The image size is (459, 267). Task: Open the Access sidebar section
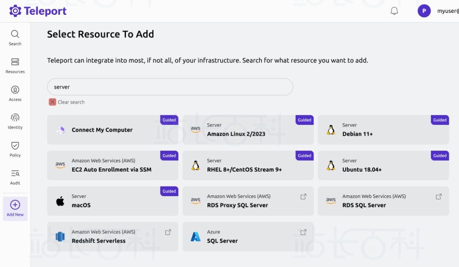click(x=15, y=94)
